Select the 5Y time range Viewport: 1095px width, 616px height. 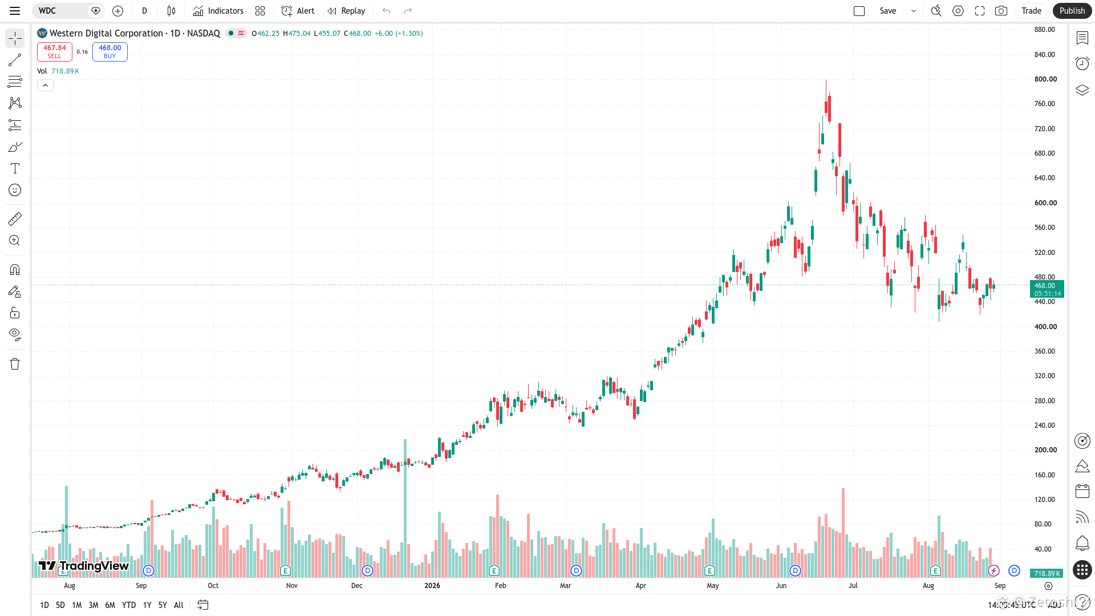pos(163,605)
